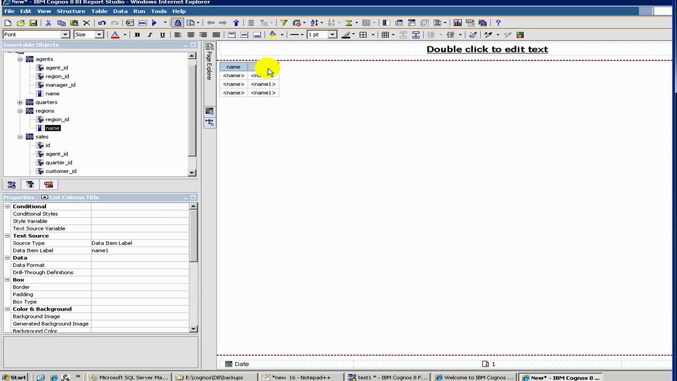Click the Open folder icon
This screenshot has height=381, width=677.
(21, 23)
